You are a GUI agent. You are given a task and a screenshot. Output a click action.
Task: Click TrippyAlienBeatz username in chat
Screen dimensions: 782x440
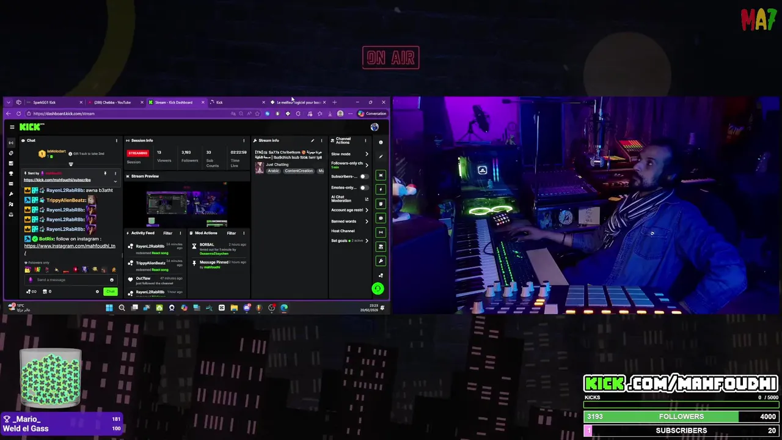[x=67, y=200]
